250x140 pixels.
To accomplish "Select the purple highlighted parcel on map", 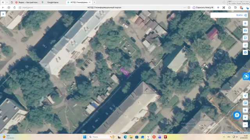I will tap(125, 72).
